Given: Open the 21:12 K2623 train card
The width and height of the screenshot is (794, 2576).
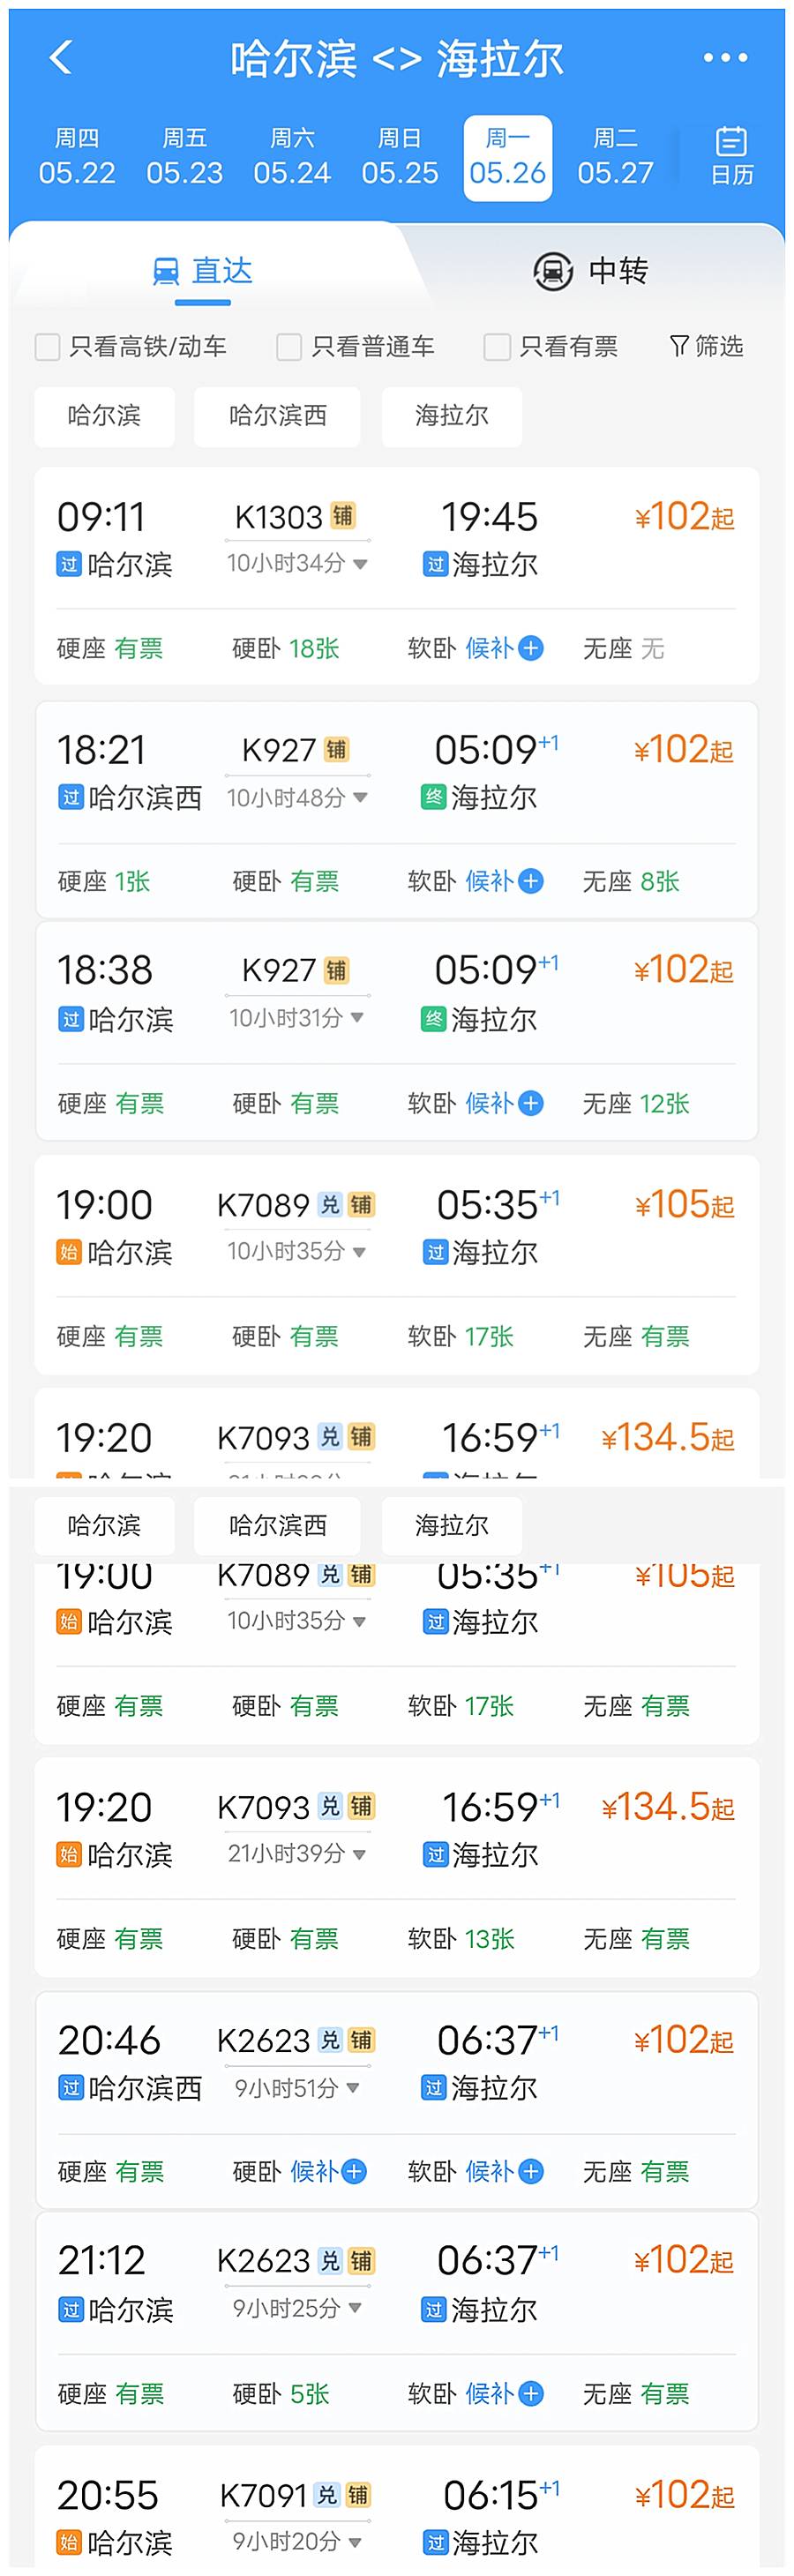Looking at the screenshot, I should coord(397,2320).
